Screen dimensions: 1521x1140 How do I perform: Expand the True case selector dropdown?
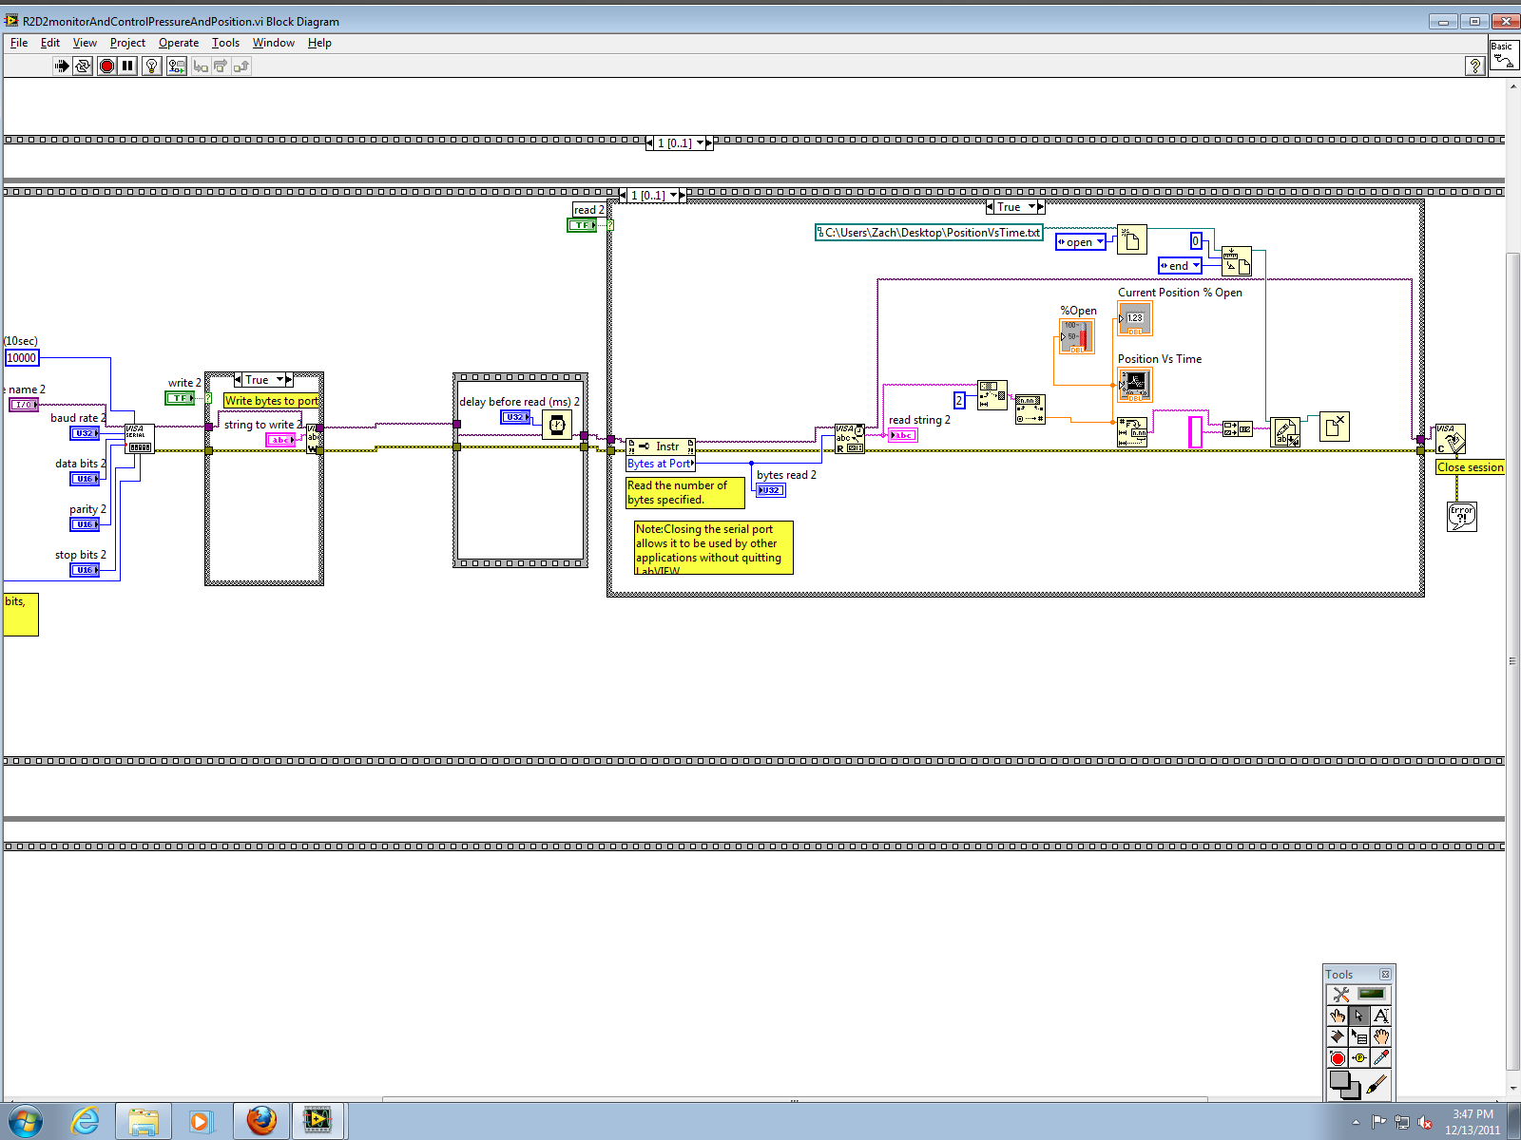pos(1031,207)
